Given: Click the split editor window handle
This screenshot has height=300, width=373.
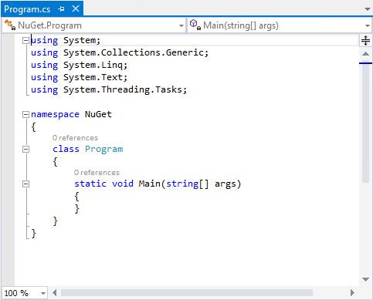Looking at the screenshot, I should coord(365,40).
